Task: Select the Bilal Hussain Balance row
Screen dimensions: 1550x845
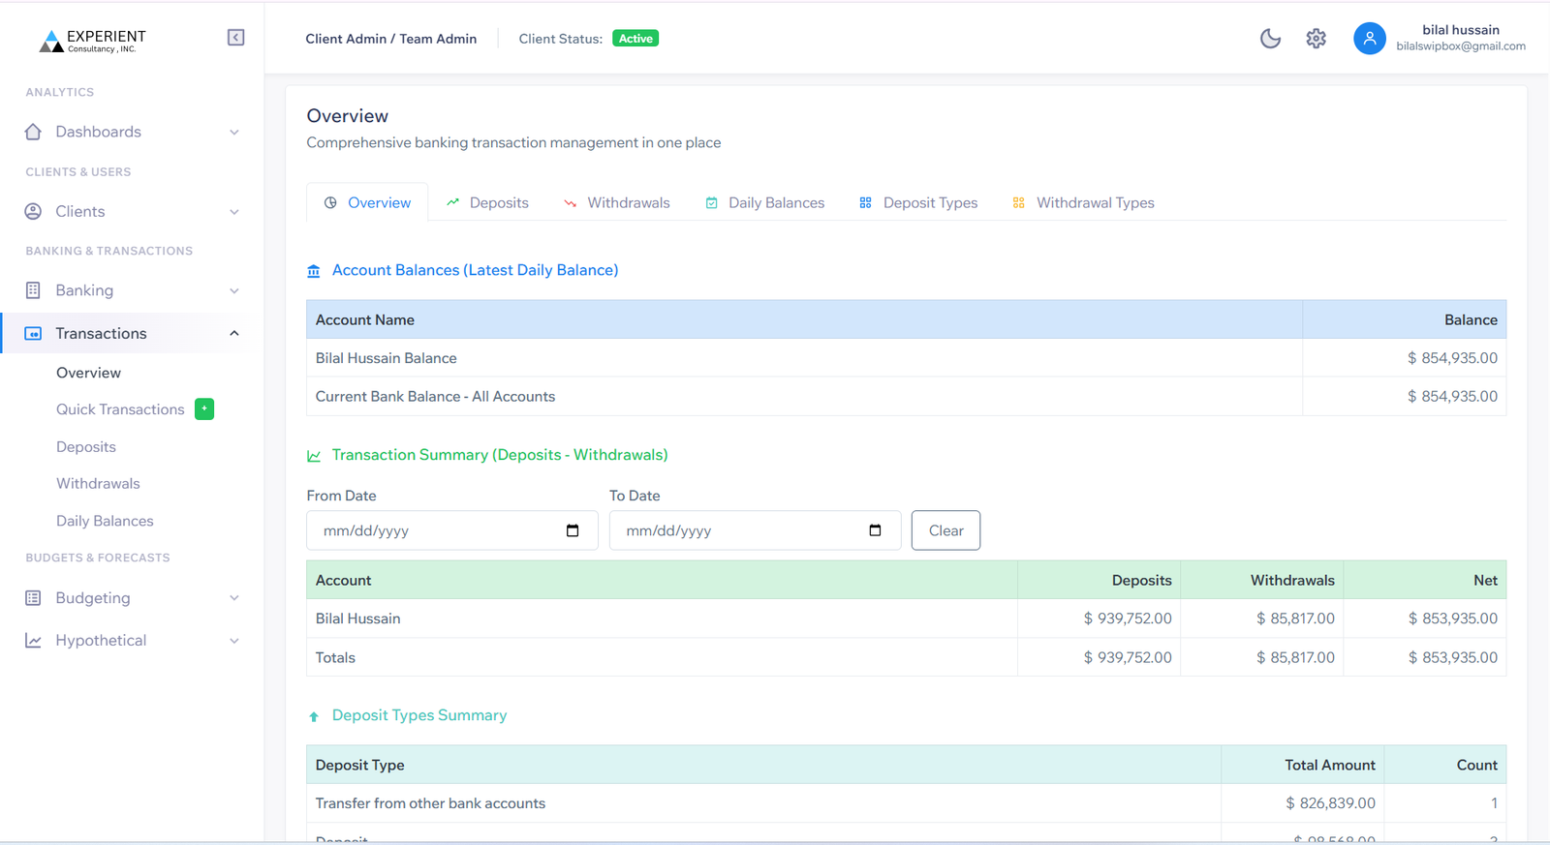Action: (906, 358)
